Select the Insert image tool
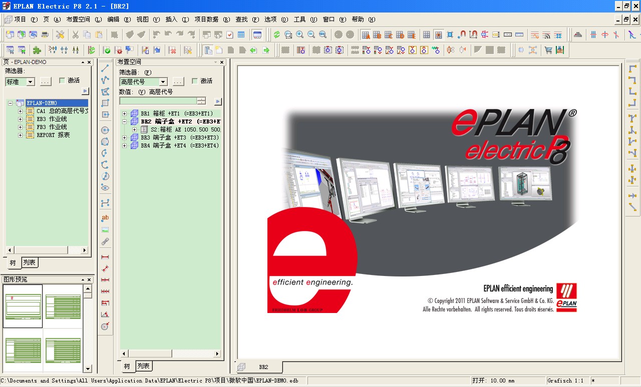This screenshot has height=387, width=641. pyautogui.click(x=105, y=229)
